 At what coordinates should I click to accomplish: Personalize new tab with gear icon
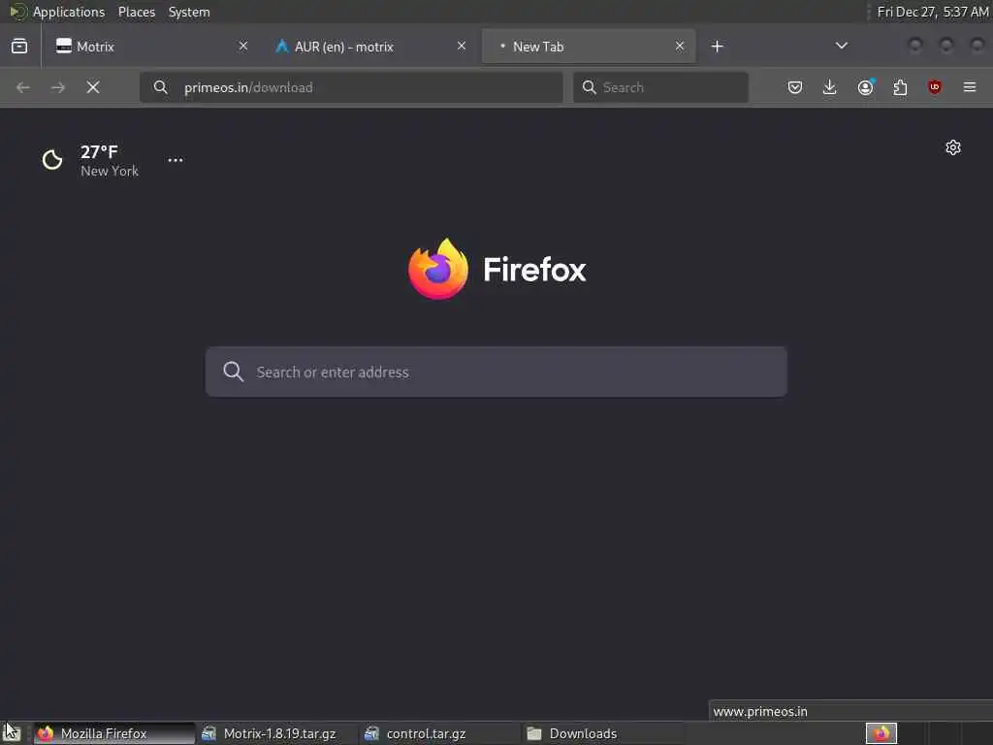click(953, 147)
